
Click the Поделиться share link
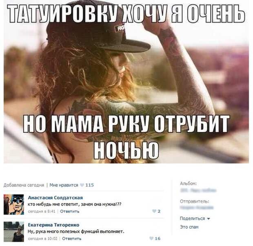192,219
